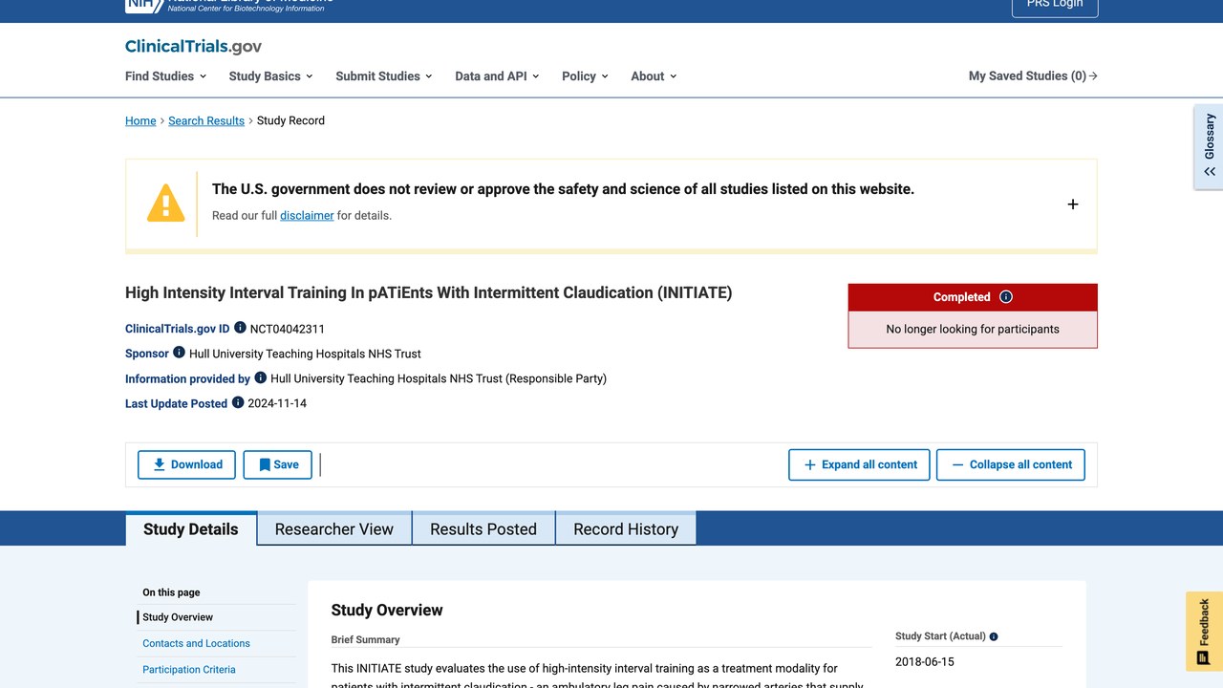Collapse all content sections
The height and width of the screenshot is (688, 1223).
pos(1011,464)
